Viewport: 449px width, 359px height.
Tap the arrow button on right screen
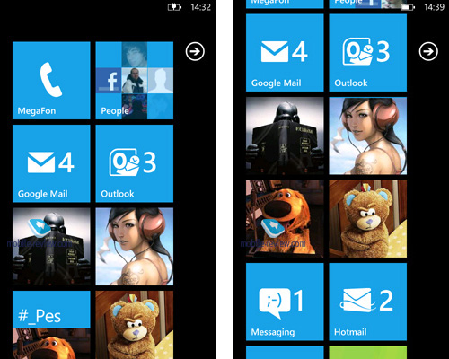(x=428, y=52)
